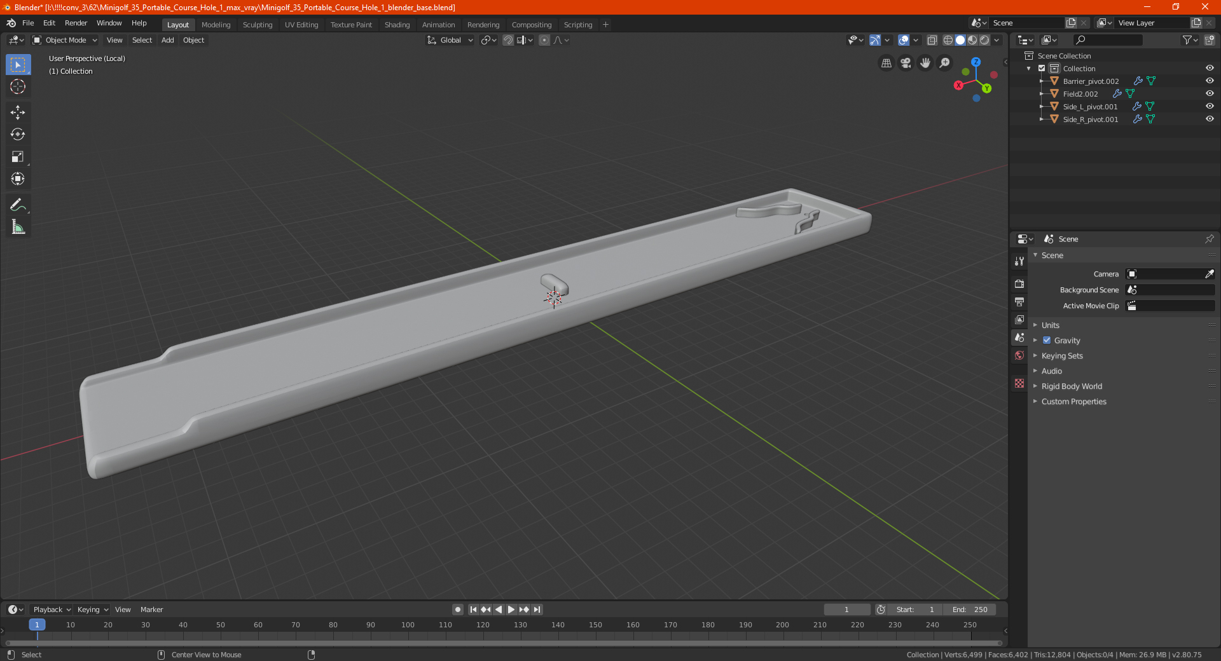Click the viewport pan hand icon
Viewport: 1221px width, 661px height.
[925, 63]
